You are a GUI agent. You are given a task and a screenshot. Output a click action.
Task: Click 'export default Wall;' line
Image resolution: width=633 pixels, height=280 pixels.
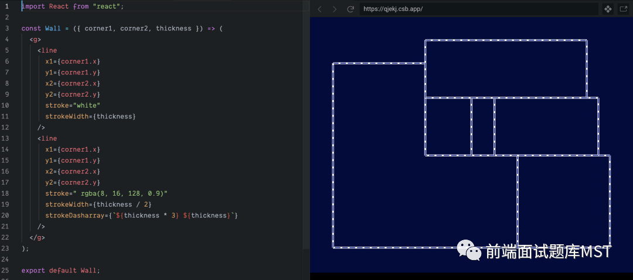60,270
